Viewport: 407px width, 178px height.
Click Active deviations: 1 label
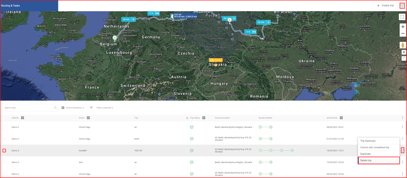(75, 108)
